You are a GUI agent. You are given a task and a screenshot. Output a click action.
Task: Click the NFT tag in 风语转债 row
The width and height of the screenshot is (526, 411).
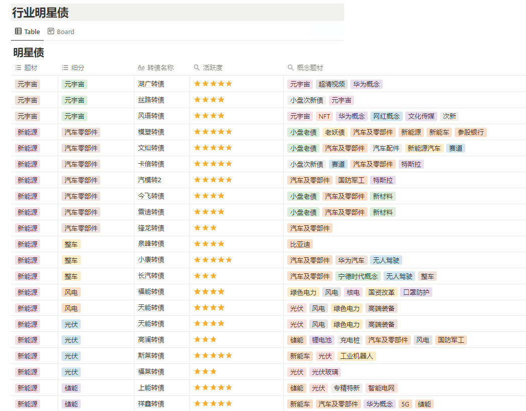click(x=324, y=116)
